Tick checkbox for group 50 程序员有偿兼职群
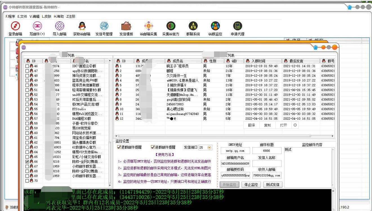Viewport: 372px width, 211px height. point(27,85)
